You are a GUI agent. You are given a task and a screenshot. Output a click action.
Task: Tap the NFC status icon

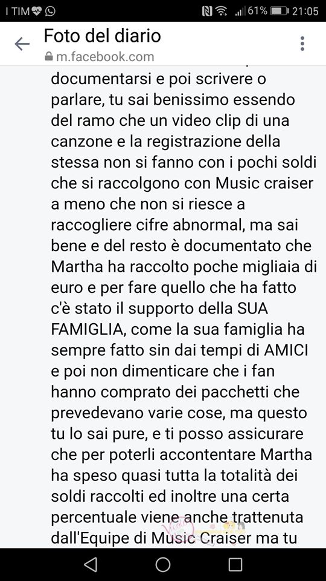click(x=207, y=11)
